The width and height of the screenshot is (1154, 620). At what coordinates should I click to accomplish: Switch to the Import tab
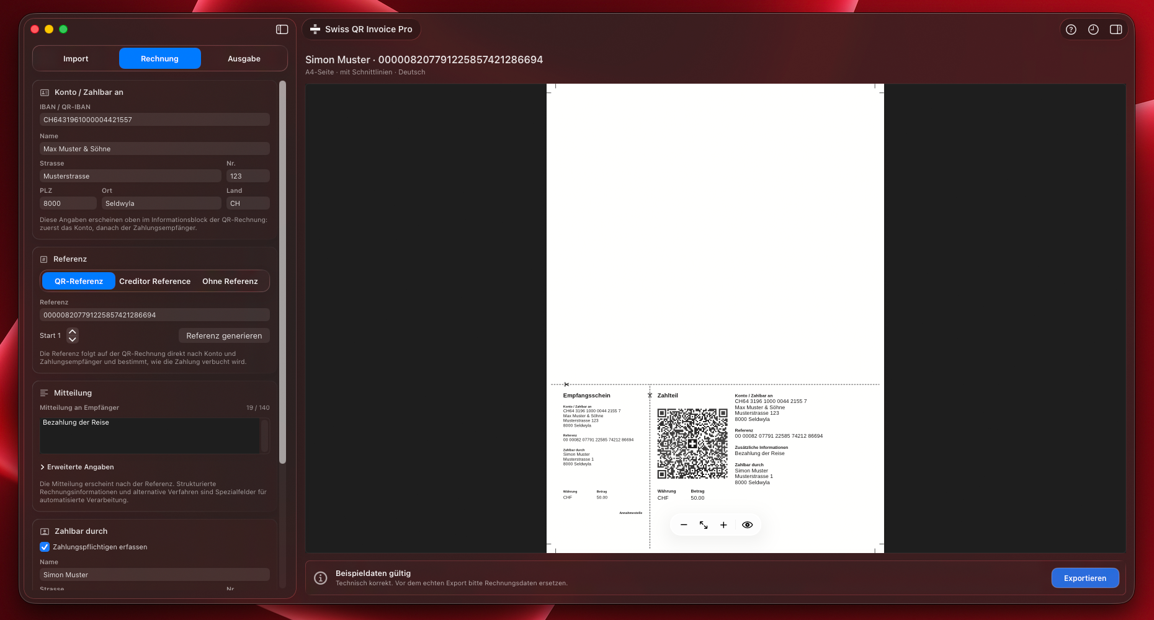click(x=76, y=58)
